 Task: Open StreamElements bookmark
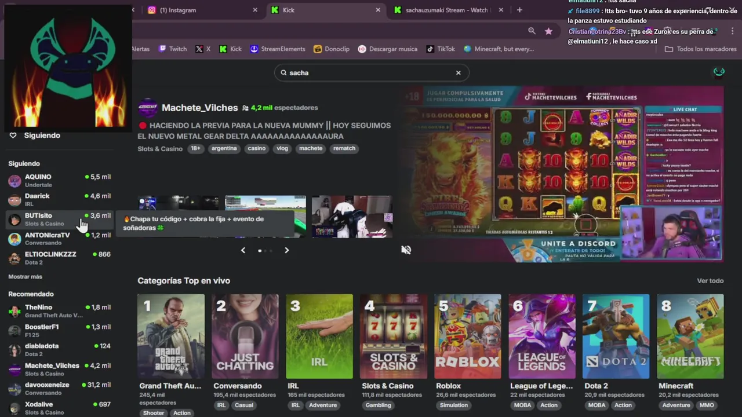(277, 49)
